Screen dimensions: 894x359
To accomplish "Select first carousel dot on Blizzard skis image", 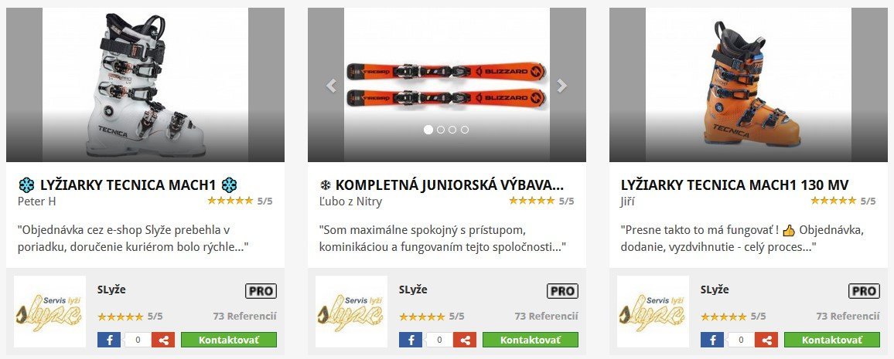I will 428,130.
